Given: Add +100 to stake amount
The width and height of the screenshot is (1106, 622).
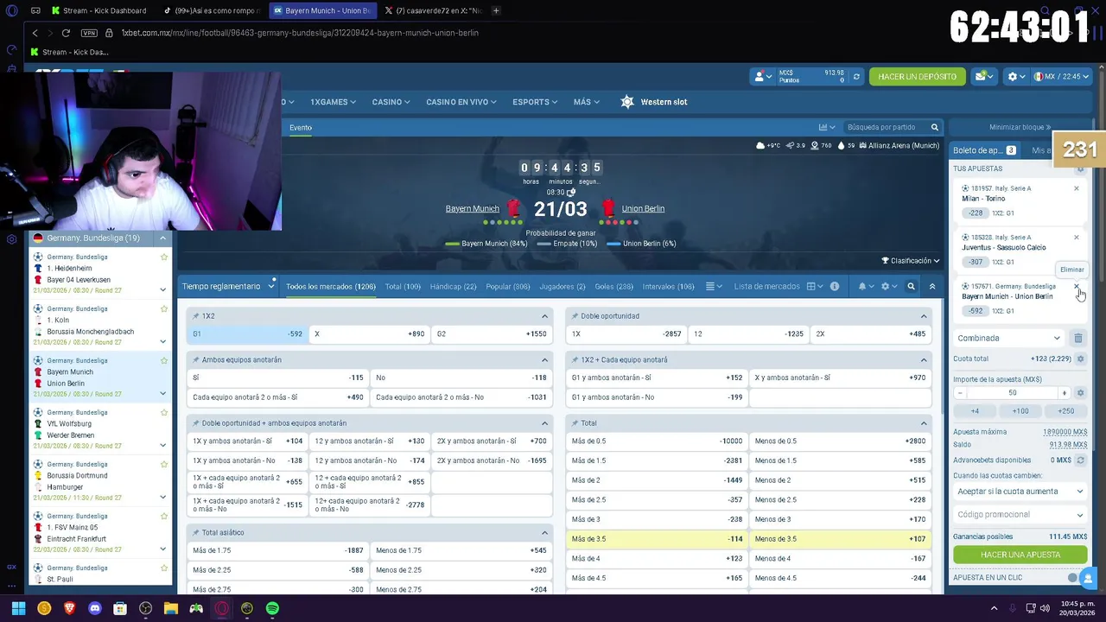Looking at the screenshot, I should [1020, 411].
